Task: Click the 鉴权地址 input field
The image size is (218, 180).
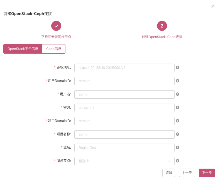Action: [124, 68]
